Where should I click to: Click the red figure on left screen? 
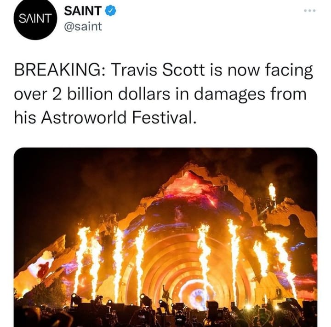coord(43,270)
